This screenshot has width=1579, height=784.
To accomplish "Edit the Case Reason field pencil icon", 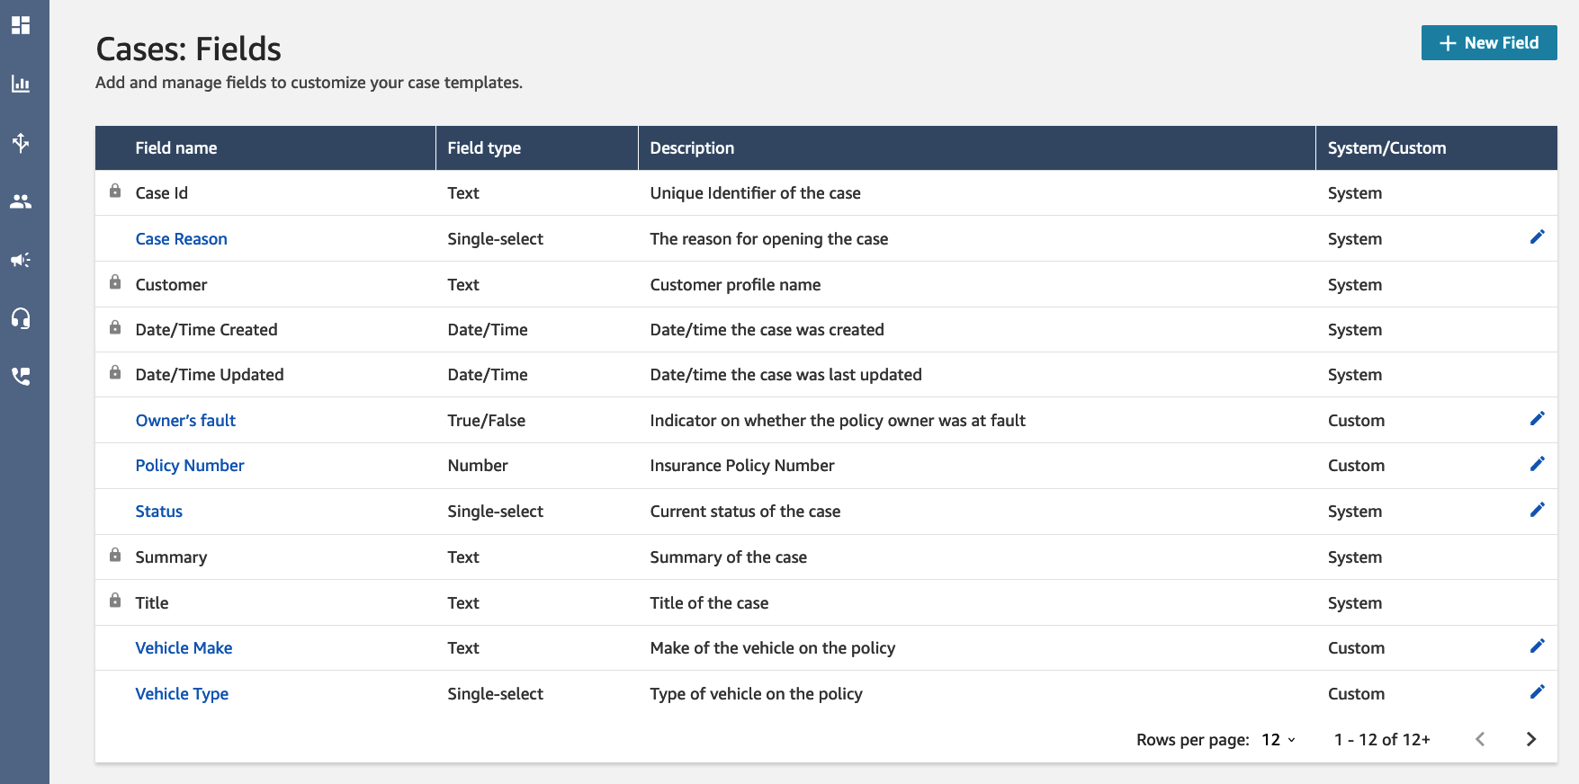I will [1537, 237].
